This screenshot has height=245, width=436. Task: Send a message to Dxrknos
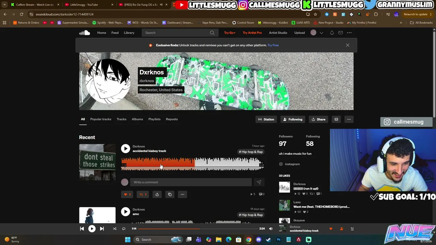[x=336, y=119]
